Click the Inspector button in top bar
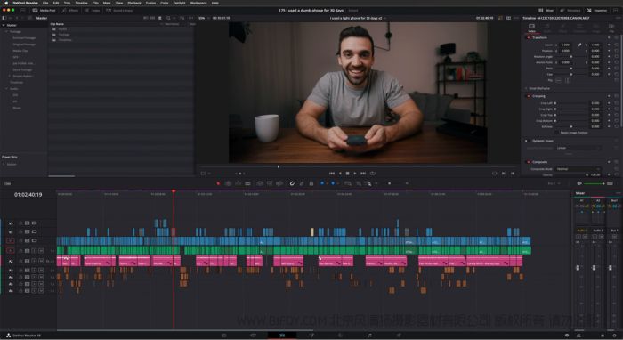623x340 pixels. (x=597, y=11)
